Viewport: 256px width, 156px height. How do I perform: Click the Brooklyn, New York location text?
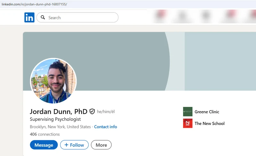click(60, 127)
